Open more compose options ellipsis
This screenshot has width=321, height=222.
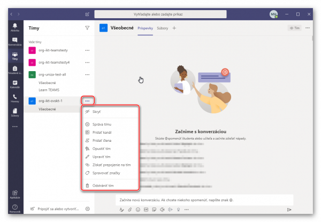[x=187, y=210]
